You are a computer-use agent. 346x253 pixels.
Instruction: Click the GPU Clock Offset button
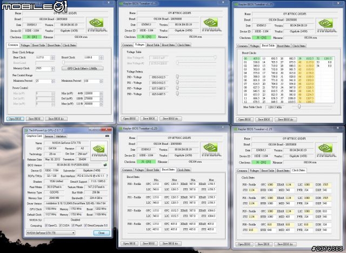(x=83, y=69)
